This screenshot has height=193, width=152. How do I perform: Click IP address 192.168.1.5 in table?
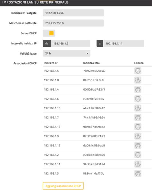(x=51, y=71)
